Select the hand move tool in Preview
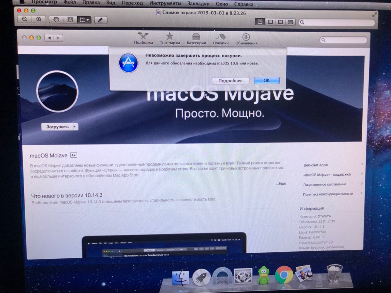 coord(56,20)
